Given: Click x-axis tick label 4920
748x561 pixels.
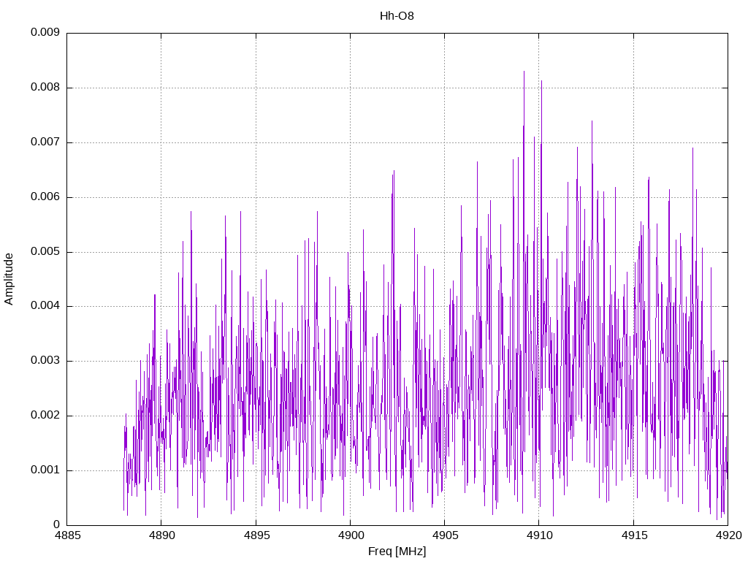Looking at the screenshot, I should 728,535.
